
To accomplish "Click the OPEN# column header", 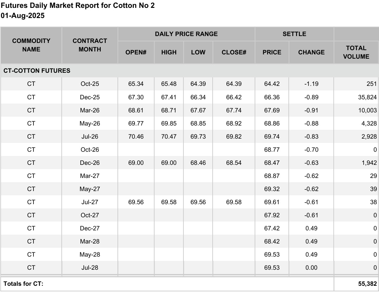I will click(x=136, y=52).
